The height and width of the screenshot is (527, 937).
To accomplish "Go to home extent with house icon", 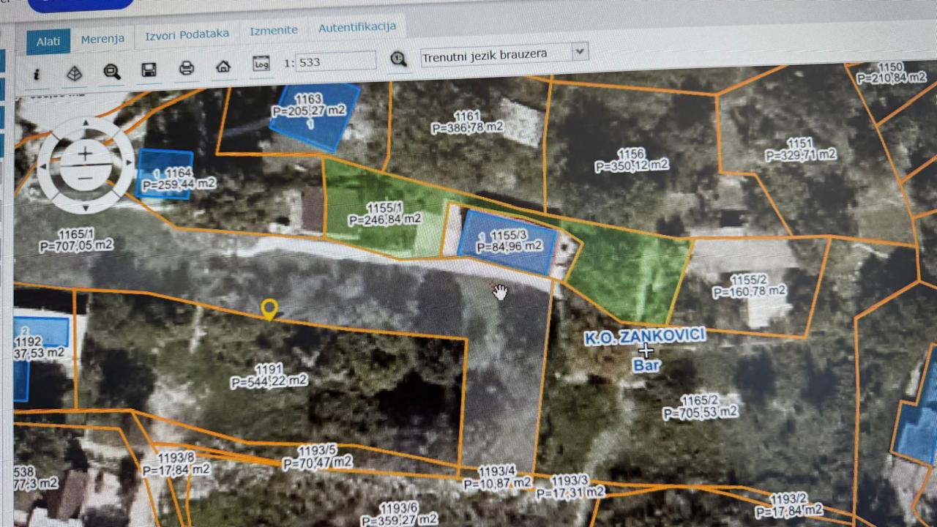I will point(223,67).
